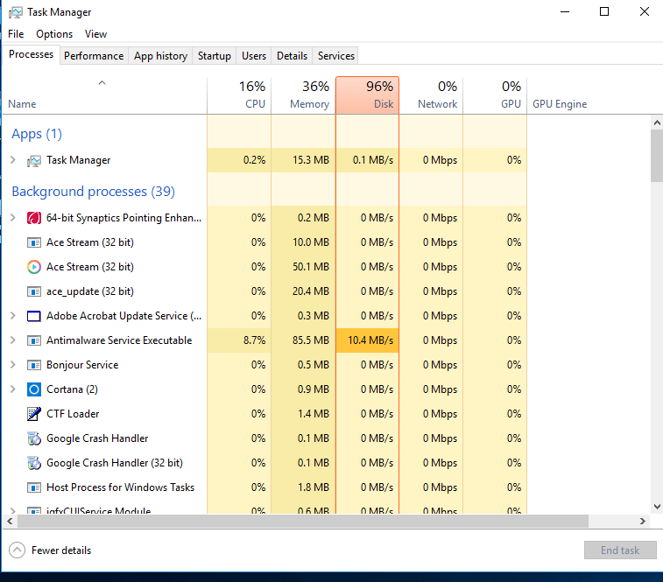Click the horizontal scrollbar right arrow

643,521
